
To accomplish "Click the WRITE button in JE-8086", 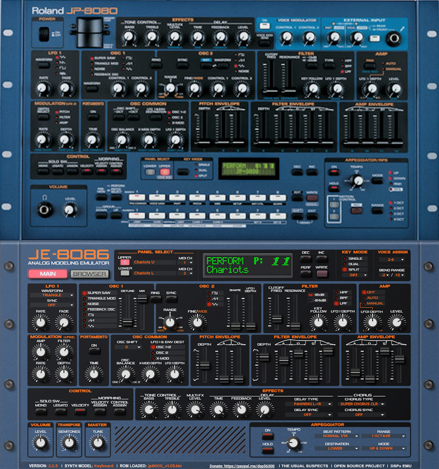I will [x=321, y=273].
